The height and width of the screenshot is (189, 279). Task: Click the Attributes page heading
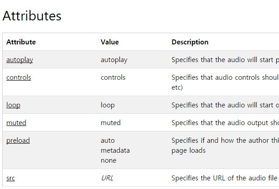coord(32,16)
